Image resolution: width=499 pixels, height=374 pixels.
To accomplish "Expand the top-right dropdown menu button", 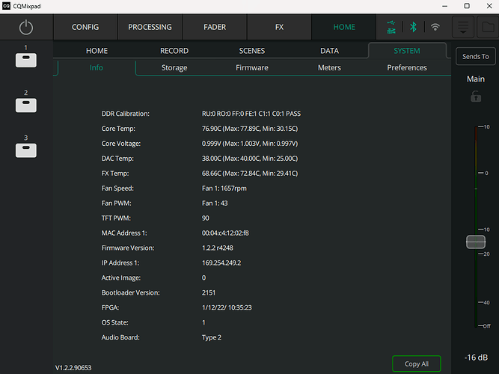I will tap(464, 28).
